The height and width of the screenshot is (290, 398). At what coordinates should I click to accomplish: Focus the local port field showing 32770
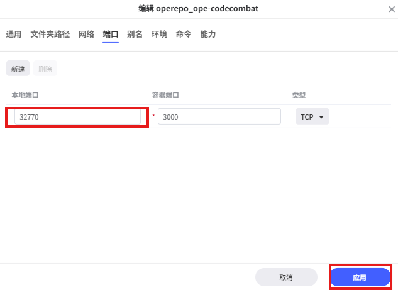point(77,117)
